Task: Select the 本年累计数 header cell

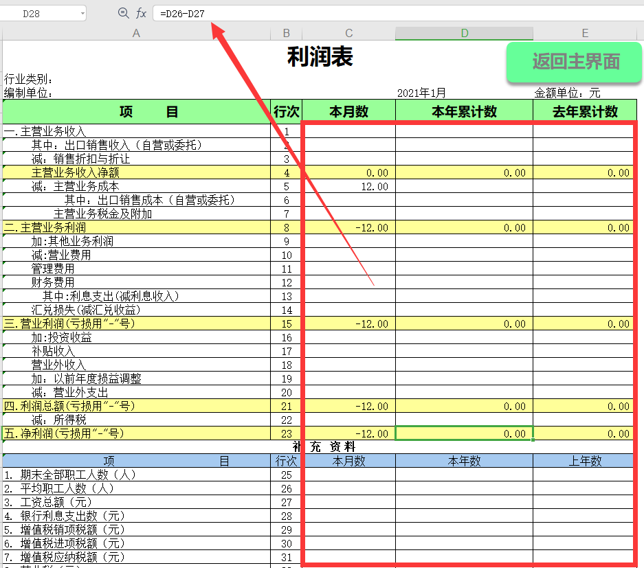Action: tap(464, 111)
